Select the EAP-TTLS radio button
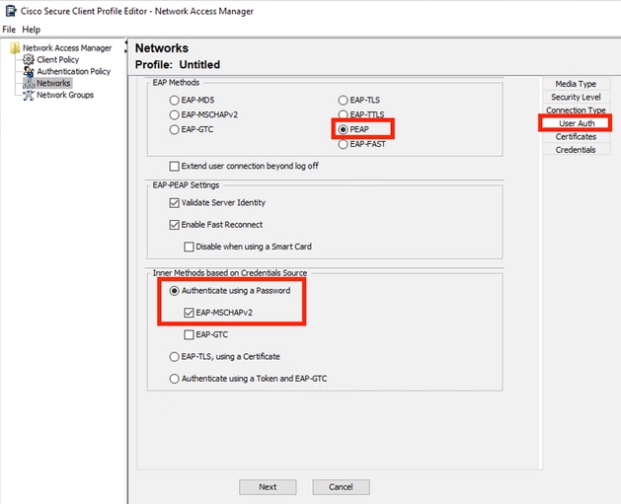621x504 pixels. (343, 114)
